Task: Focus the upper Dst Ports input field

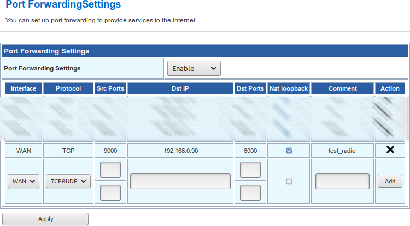Action: tap(250, 170)
